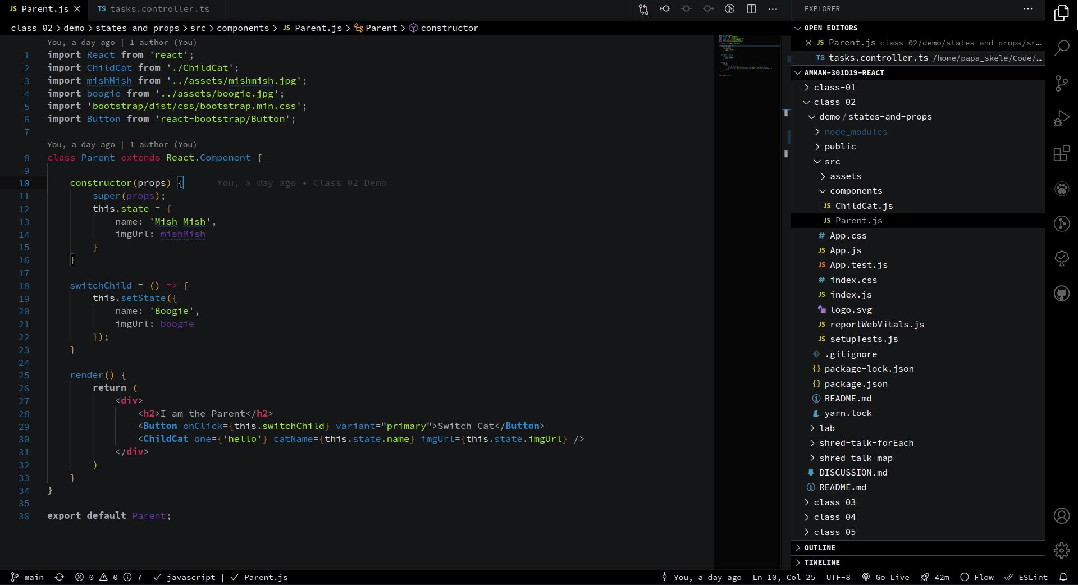Screen dimensions: 1078x585
Task: Open the Accounts menu icon
Action: [x=1061, y=515]
